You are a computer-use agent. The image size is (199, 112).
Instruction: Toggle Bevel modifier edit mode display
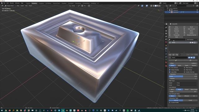pyautogui.click(x=194, y=58)
